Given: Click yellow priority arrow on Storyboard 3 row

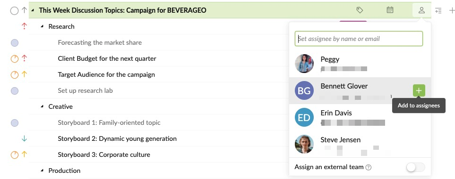Looking at the screenshot, I should pos(25,155).
